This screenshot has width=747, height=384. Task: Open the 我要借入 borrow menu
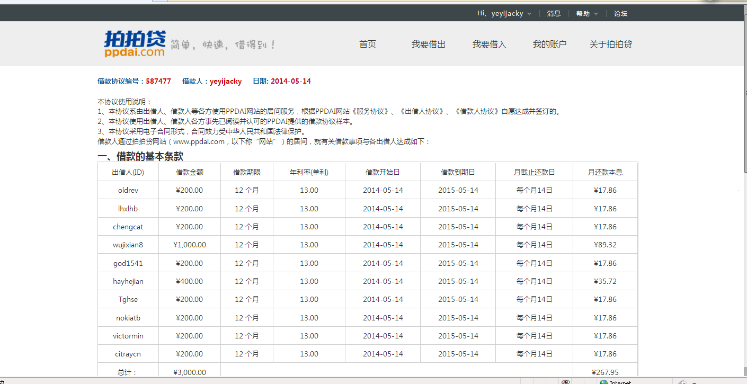tap(489, 44)
